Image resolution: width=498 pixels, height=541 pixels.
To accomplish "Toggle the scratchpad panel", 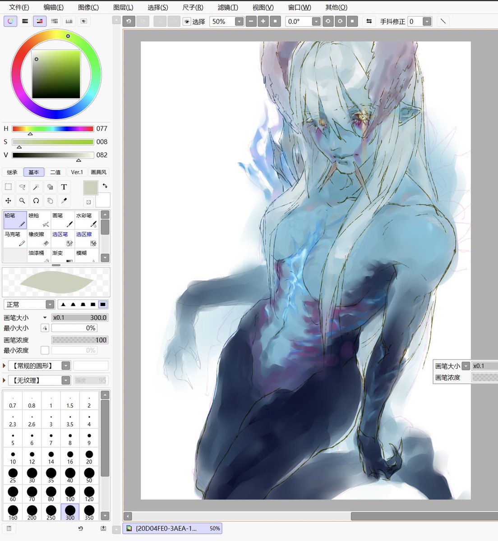I will click(x=83, y=21).
